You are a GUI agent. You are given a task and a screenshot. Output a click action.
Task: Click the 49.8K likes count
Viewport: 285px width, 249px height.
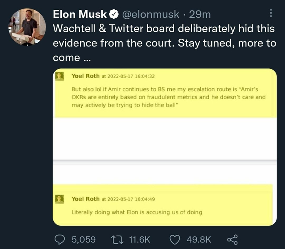point(198,239)
